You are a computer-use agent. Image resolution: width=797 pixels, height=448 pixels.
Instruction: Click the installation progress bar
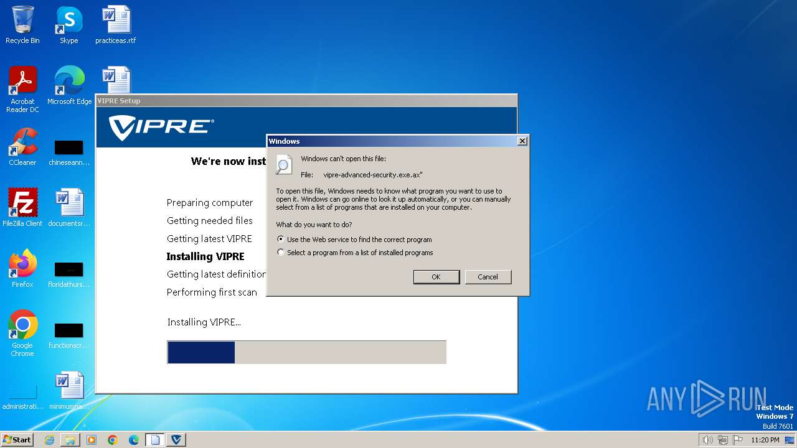(x=307, y=352)
